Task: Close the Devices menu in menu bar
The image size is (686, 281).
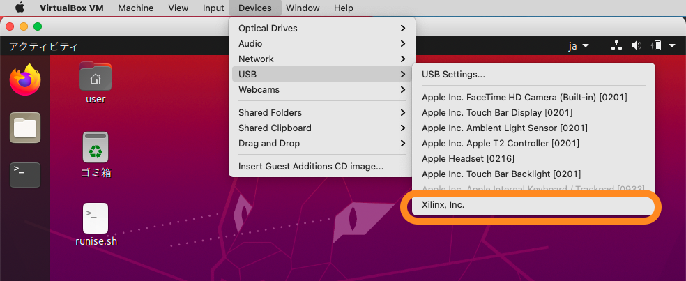Action: pos(255,8)
